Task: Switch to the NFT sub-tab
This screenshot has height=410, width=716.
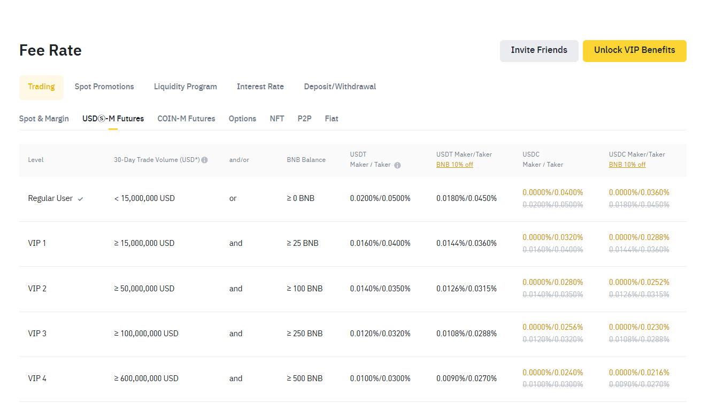Action: click(276, 119)
